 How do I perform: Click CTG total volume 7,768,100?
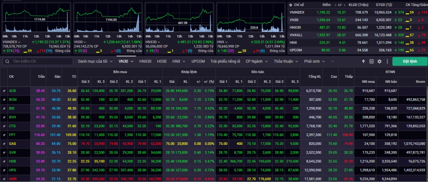[314, 126]
